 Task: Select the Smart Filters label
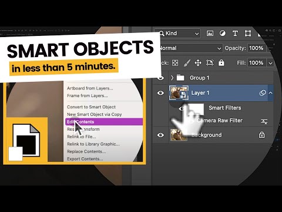[x=225, y=108]
